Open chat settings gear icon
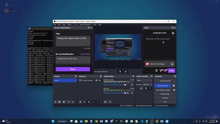Viewport: 220px width, 124px height. (x=165, y=71)
